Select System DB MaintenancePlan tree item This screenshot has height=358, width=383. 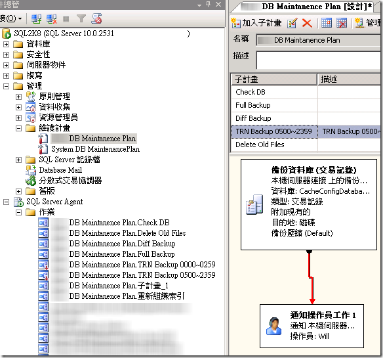95,149
